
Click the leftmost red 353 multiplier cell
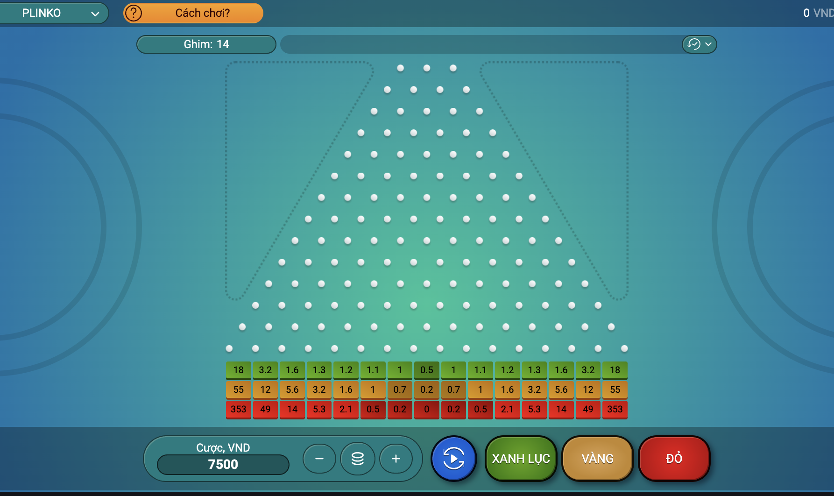[x=238, y=409]
